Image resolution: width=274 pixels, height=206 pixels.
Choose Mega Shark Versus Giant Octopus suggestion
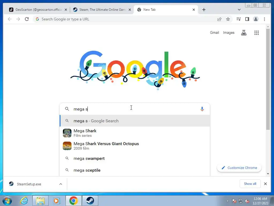tap(135, 146)
